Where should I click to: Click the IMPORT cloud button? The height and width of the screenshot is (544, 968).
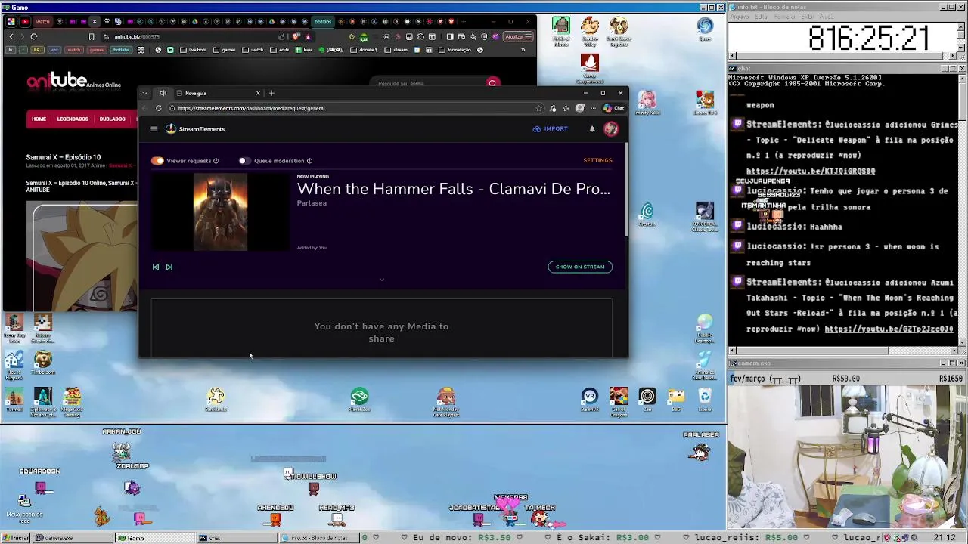[551, 129]
